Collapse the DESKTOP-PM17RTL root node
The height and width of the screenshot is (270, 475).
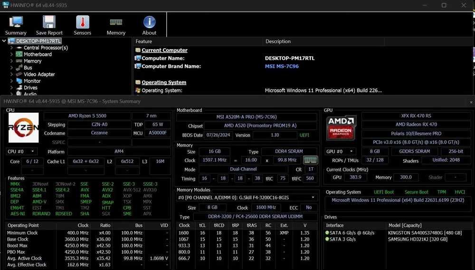tap(4, 41)
